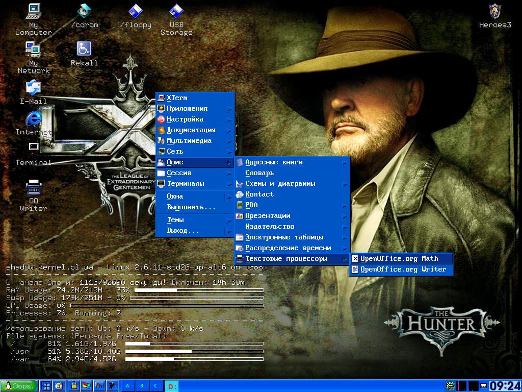Open the Rekall desktop icon
This screenshot has width=522, height=392.
tap(84, 50)
